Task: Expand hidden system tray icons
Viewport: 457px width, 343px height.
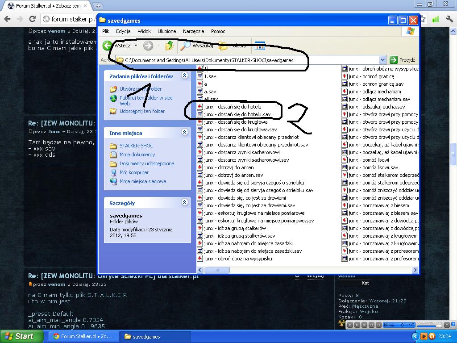Action: (x=415, y=337)
